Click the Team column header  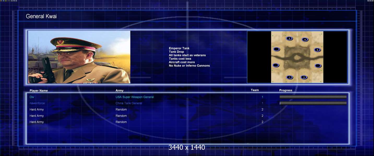click(x=255, y=90)
